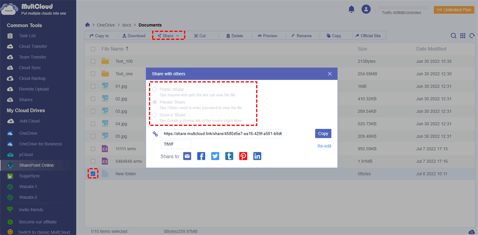Share to Tumblr icon
The image size is (478, 235).
229,156
